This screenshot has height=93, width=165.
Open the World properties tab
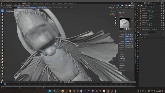138,48
